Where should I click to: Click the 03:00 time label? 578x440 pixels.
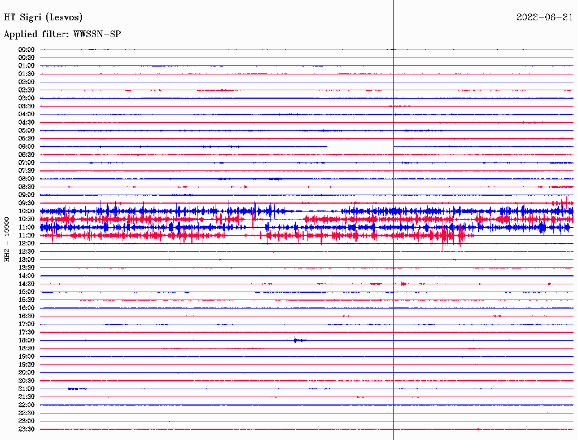click(27, 98)
